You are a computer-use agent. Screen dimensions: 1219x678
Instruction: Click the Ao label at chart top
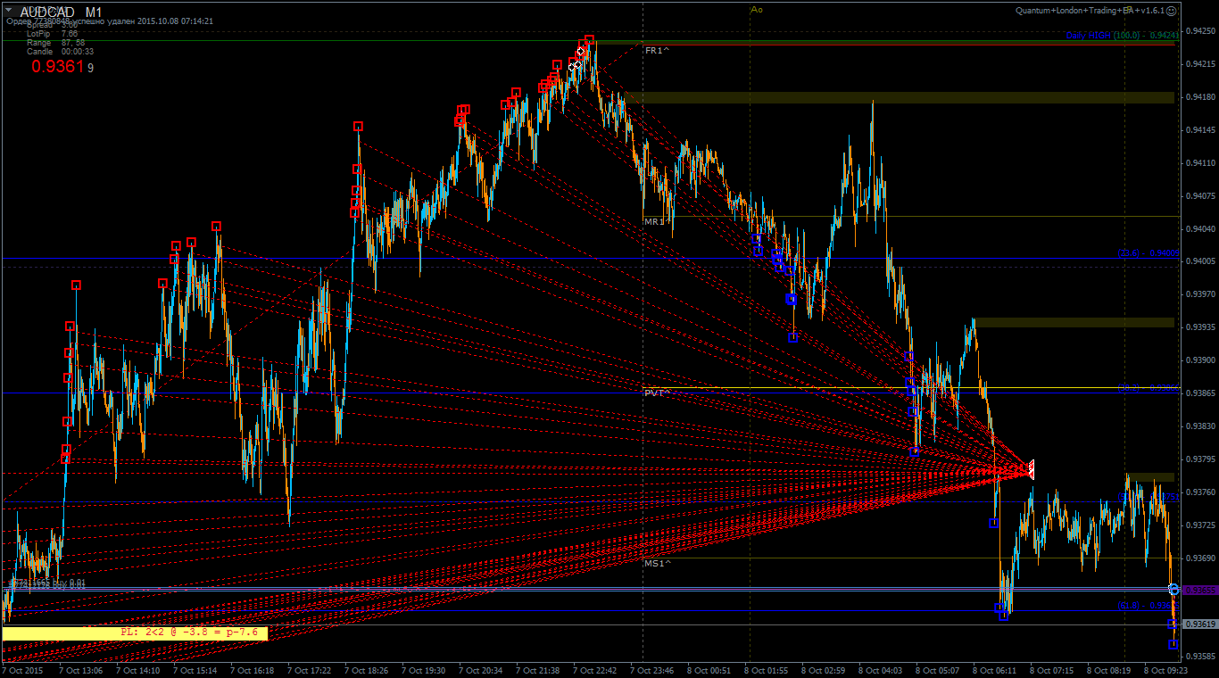coord(757,10)
